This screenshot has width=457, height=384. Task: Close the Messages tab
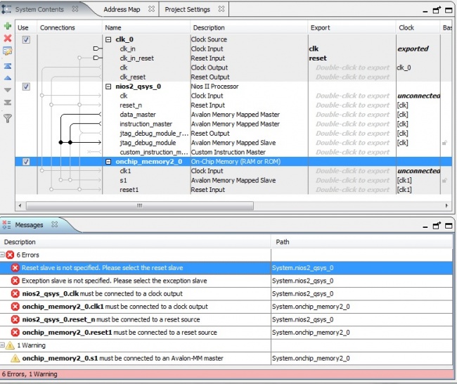(x=55, y=224)
